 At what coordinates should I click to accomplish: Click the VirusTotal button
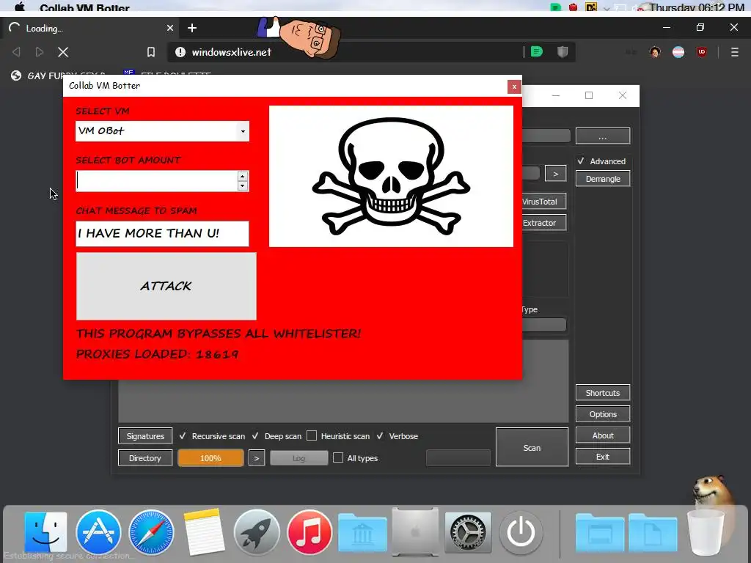(x=544, y=202)
